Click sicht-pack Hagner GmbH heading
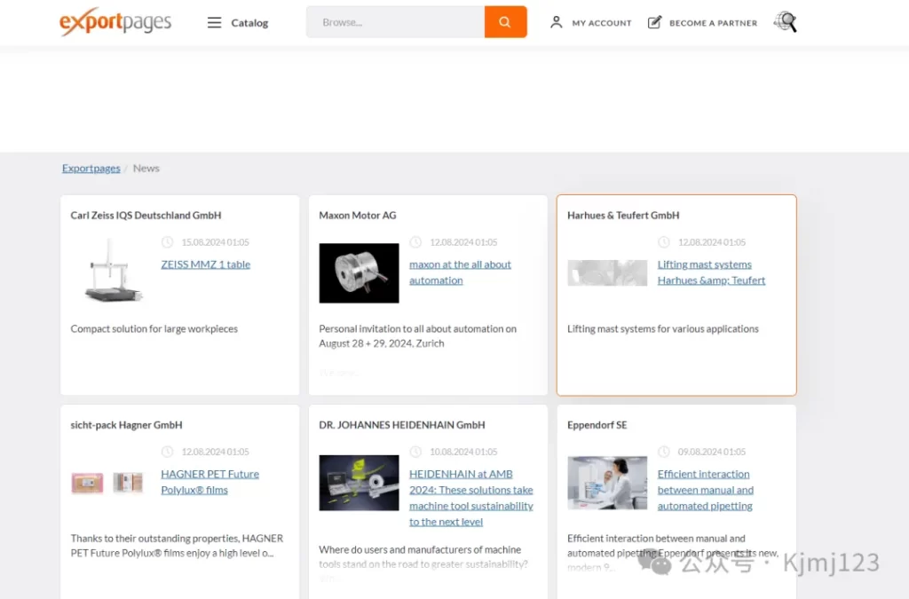 126,425
